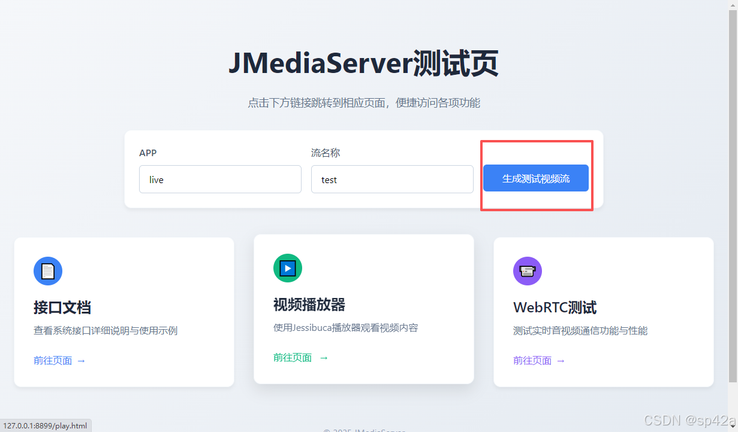
Task: Click the purple WebRTC测试 card icon
Action: [x=528, y=271]
